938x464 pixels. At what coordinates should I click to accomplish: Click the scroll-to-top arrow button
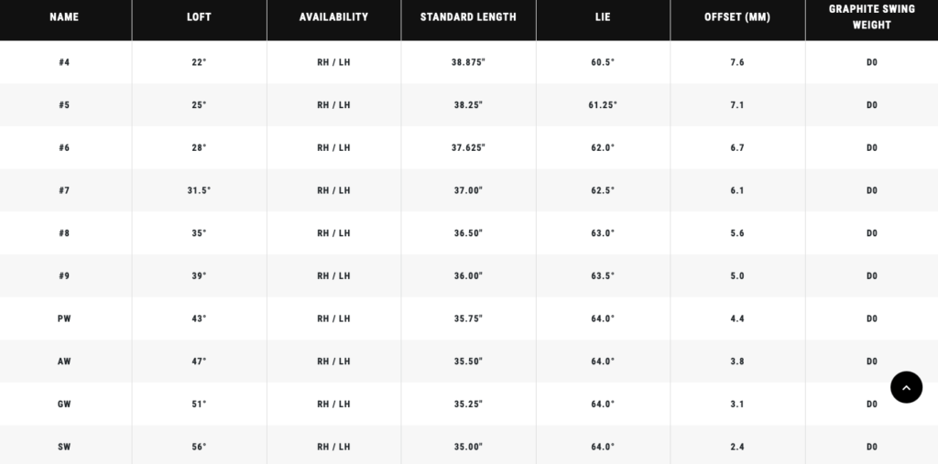click(906, 387)
